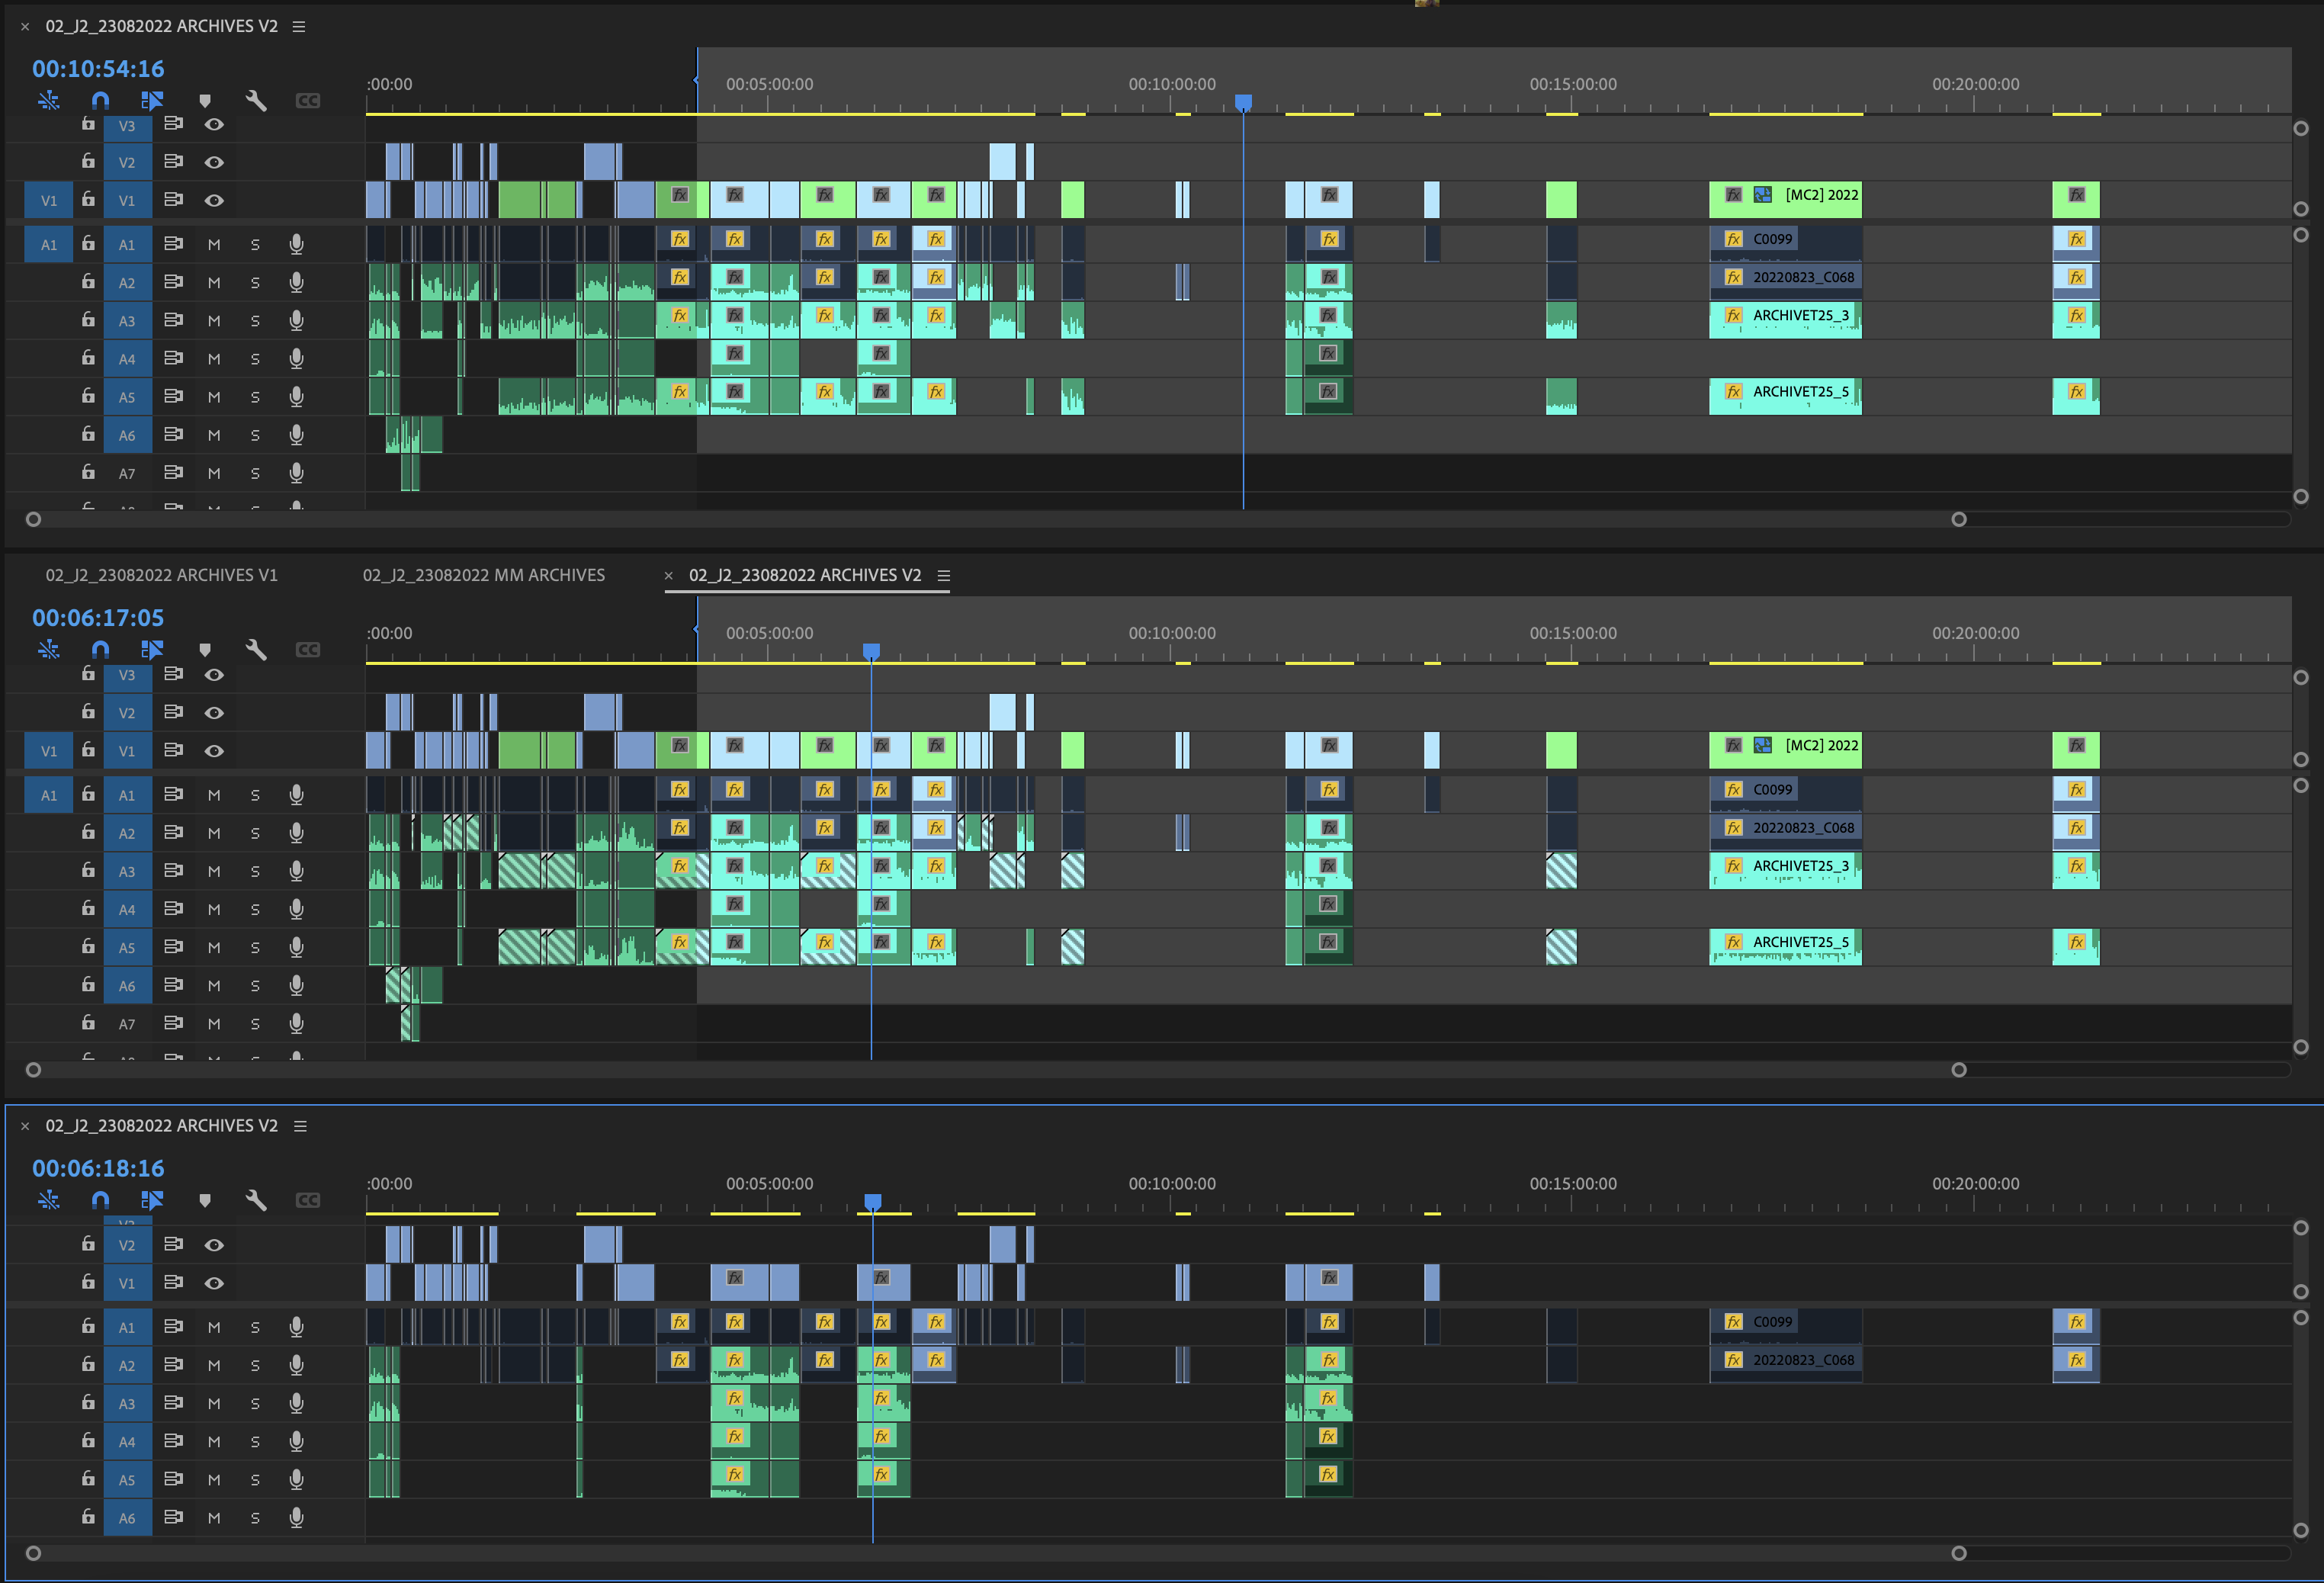Click A3 voice-over microphone in the 00:10:54:16 timeline
The image size is (2324, 1583).
tap(296, 321)
